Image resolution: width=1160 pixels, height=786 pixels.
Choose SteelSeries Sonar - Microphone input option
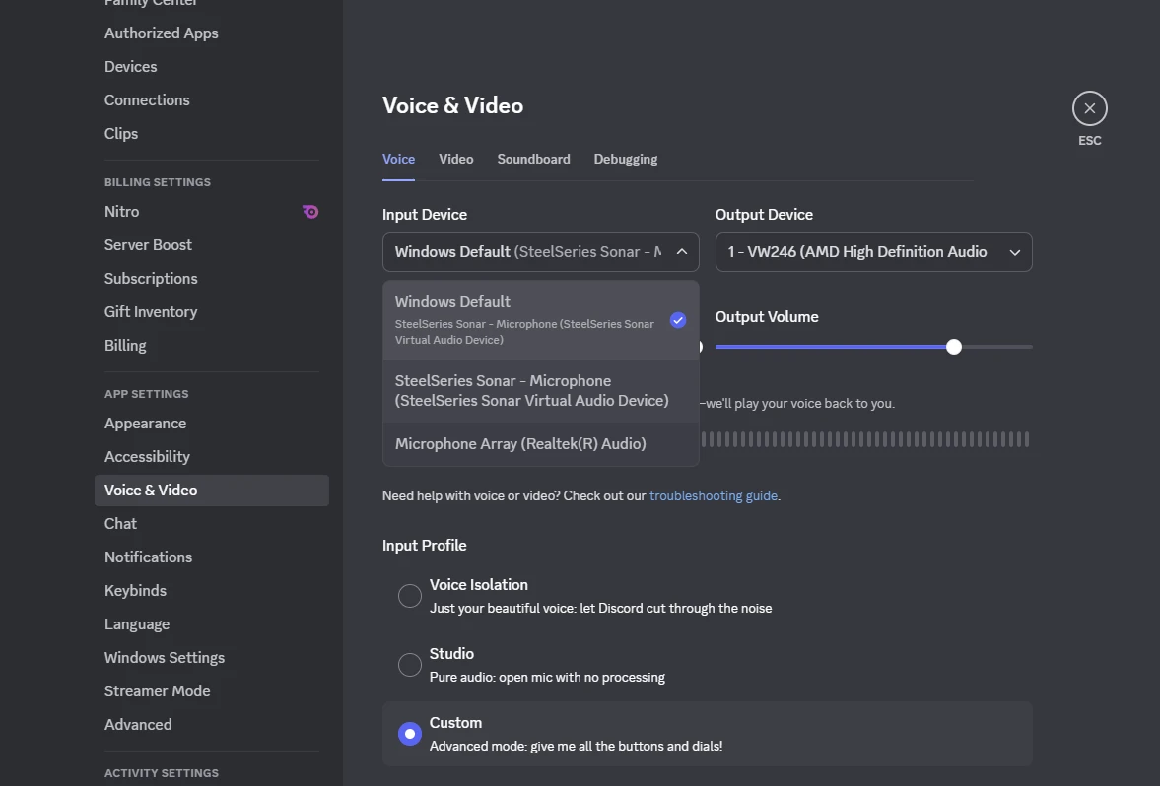(541, 390)
